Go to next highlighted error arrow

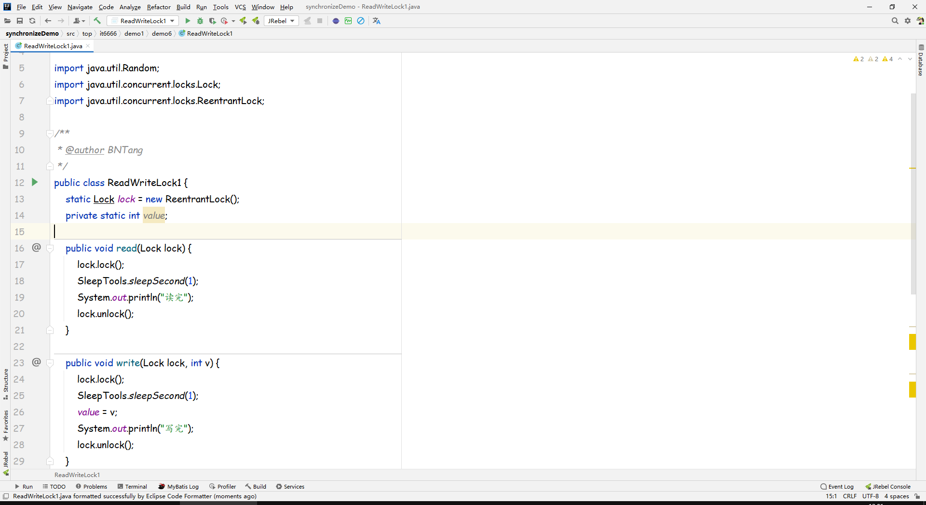point(910,59)
